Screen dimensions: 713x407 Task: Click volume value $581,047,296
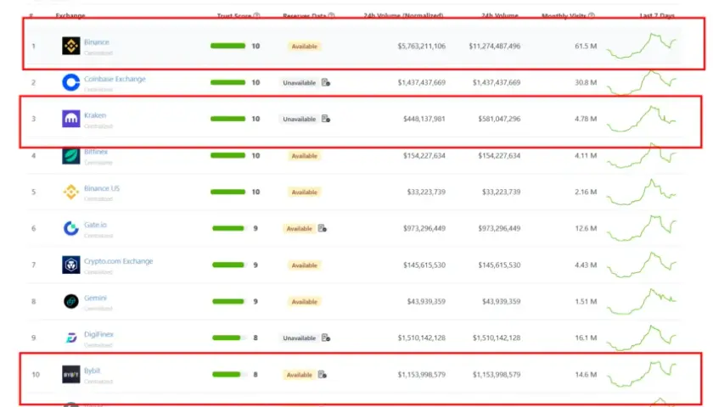(499, 119)
